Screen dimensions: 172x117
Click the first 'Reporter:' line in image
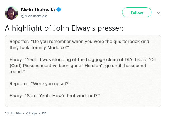pos(79,42)
